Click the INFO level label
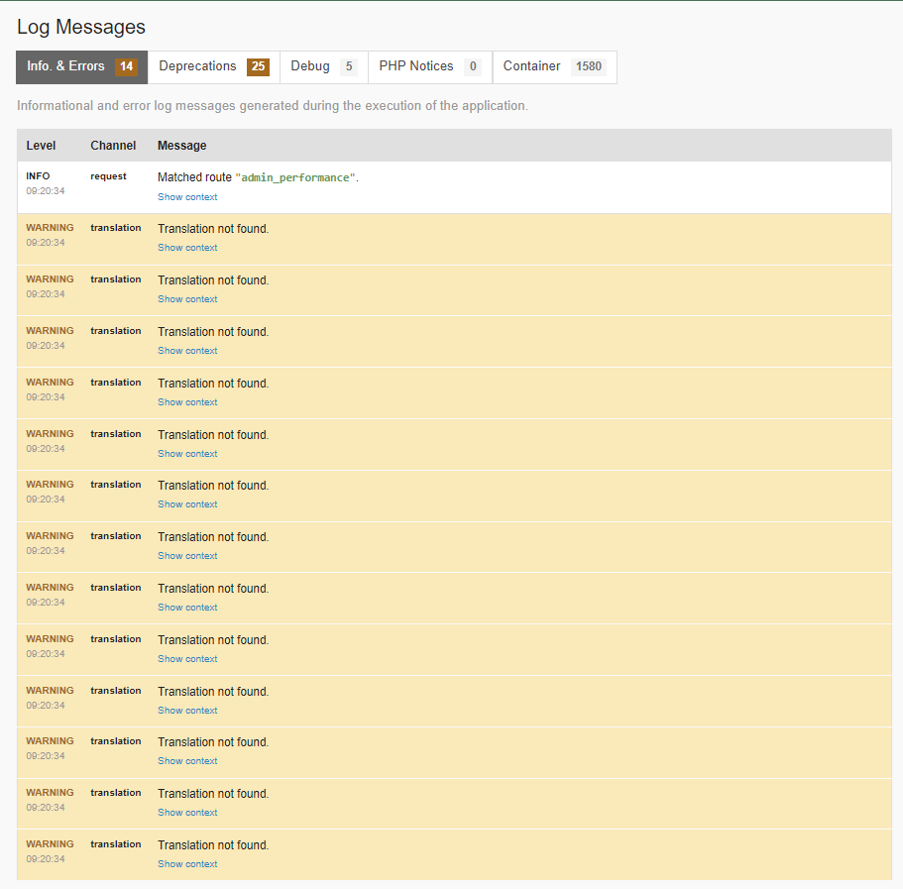 tap(38, 176)
